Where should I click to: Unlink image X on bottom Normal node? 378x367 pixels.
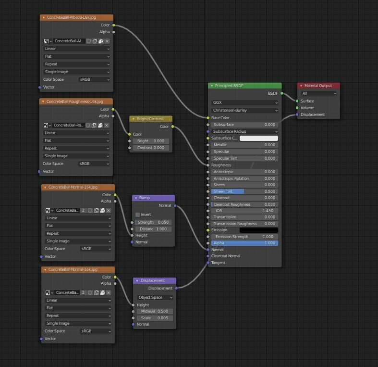coord(109,292)
